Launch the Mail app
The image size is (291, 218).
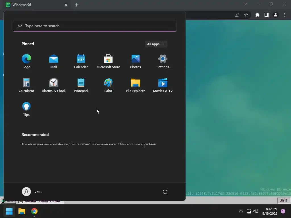click(54, 62)
